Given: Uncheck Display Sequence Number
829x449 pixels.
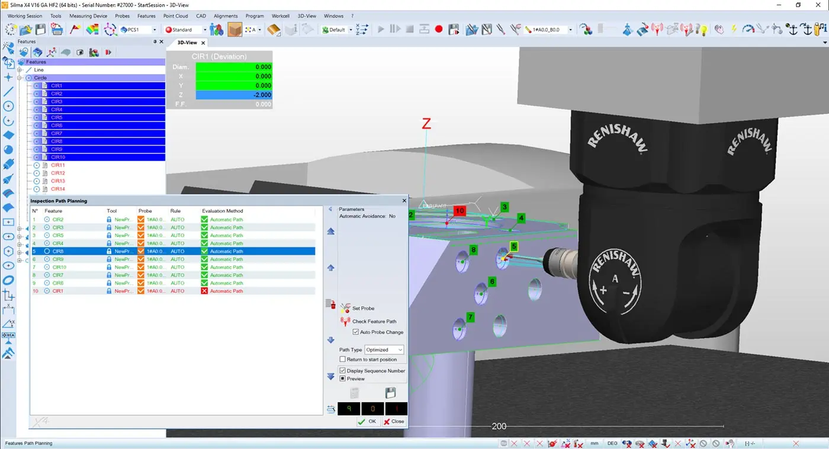Looking at the screenshot, I should click(x=343, y=371).
